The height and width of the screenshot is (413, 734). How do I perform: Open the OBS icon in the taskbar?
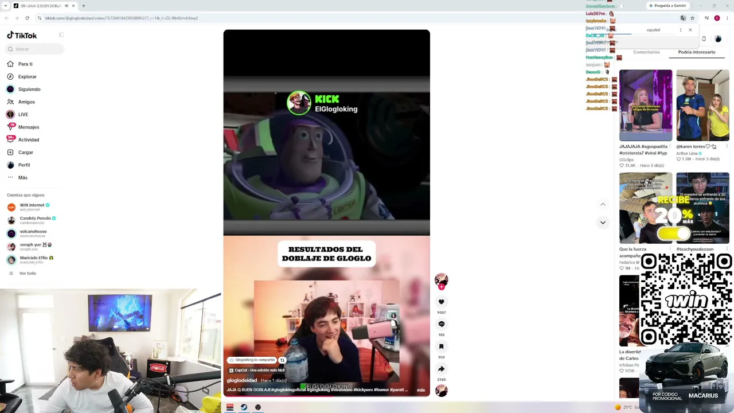258,407
